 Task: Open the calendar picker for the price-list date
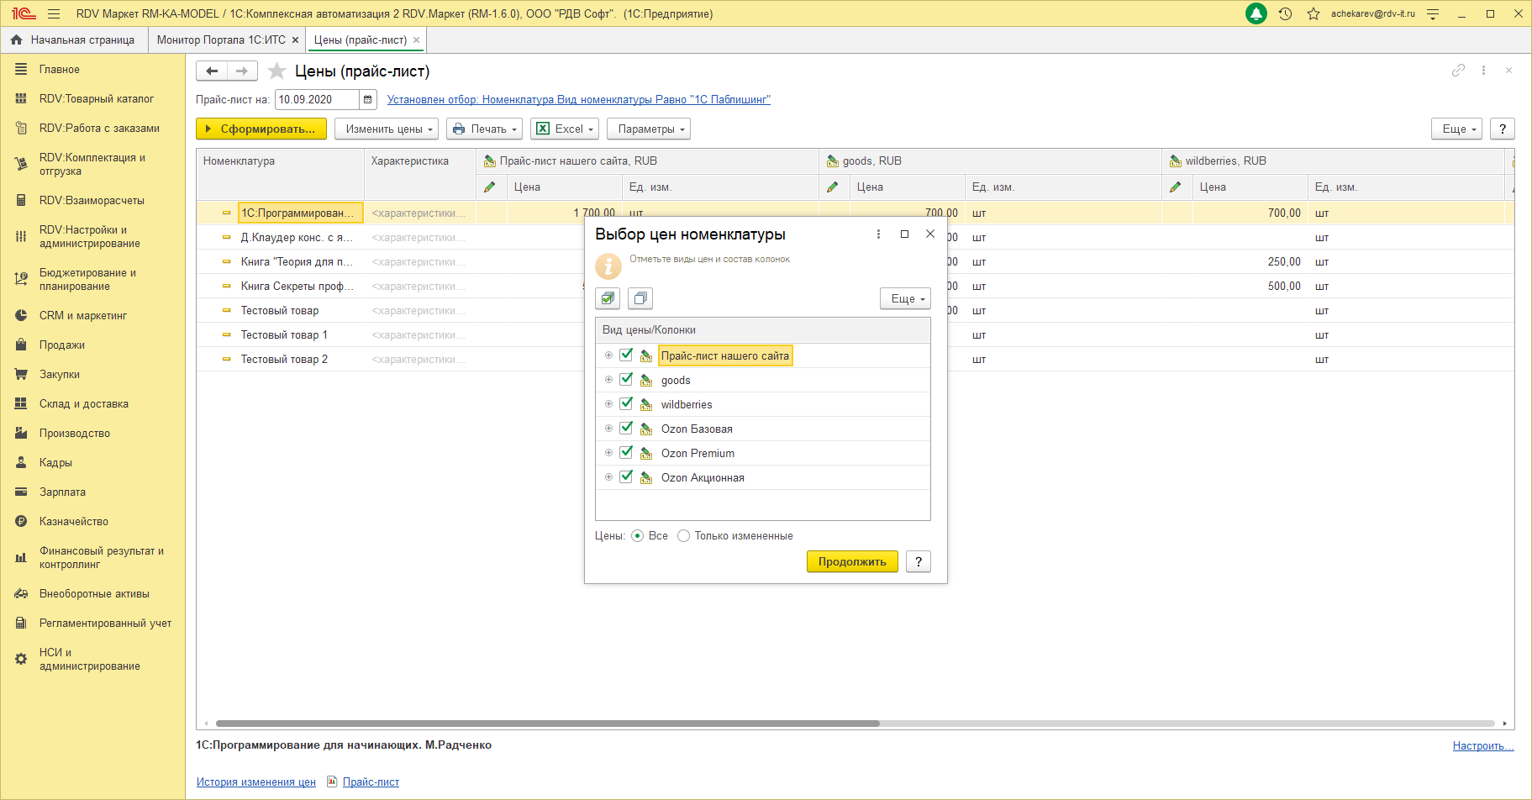(367, 100)
